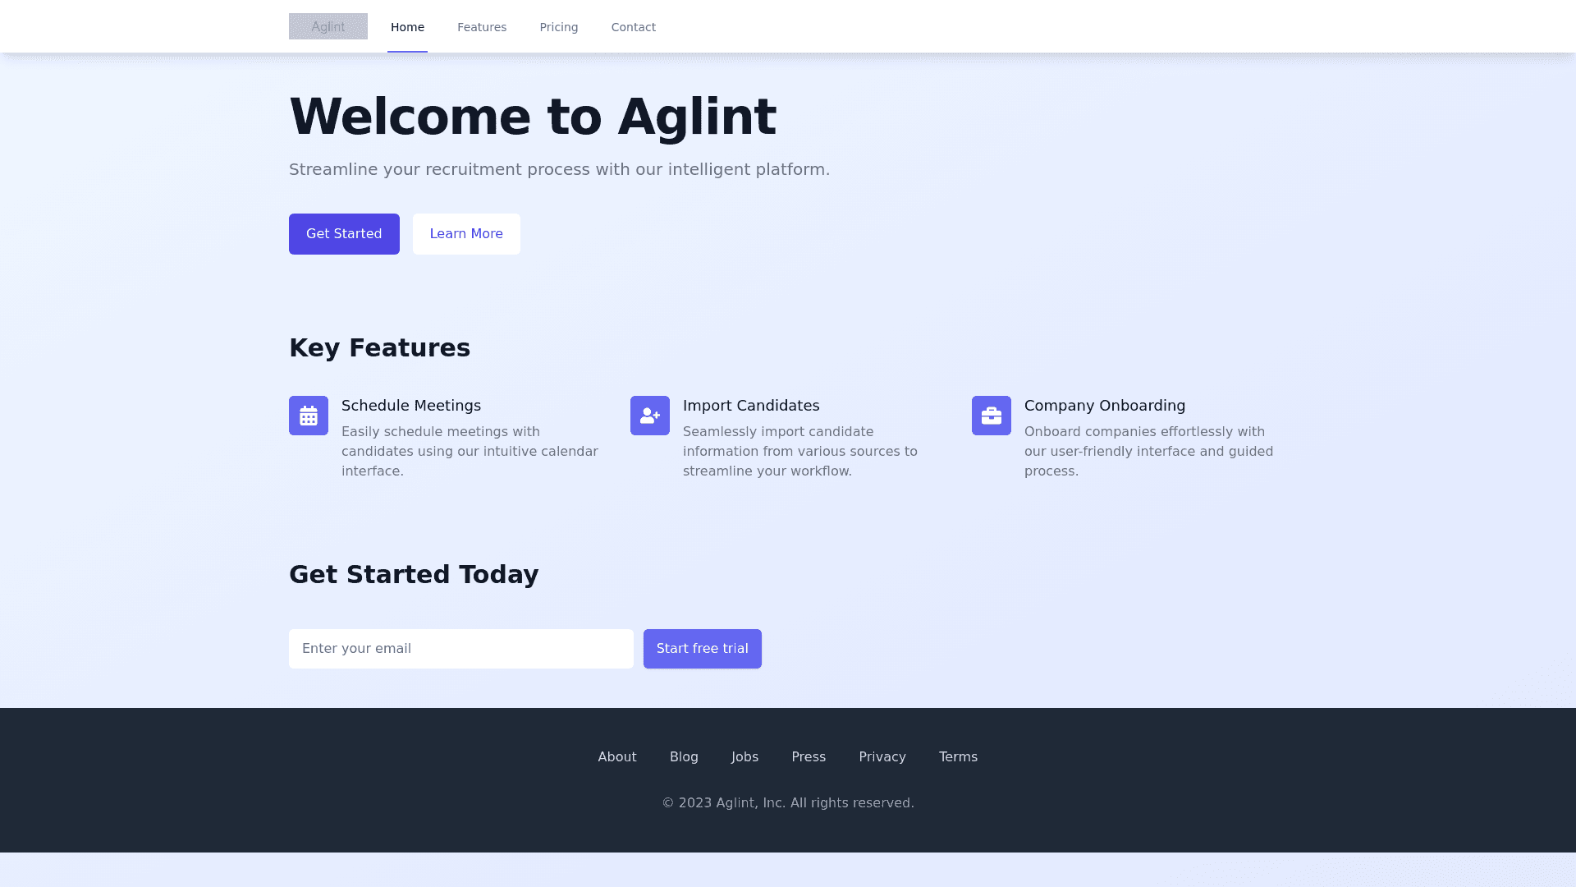Open the Privacy footer link

[x=882, y=757]
